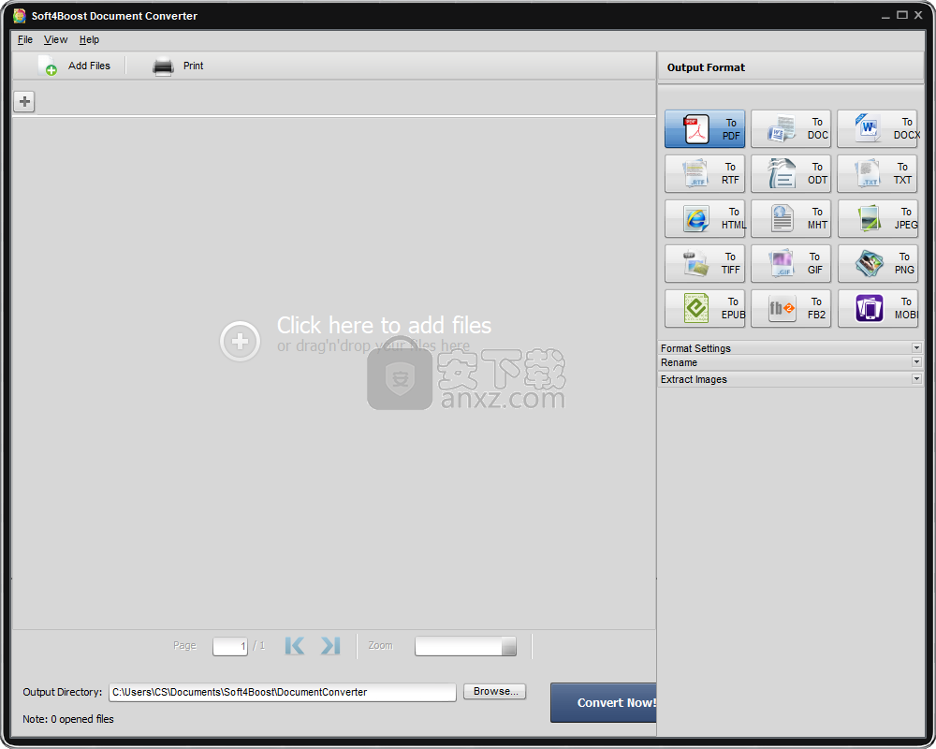
Task: Pick the To HTML output format
Action: pyautogui.click(x=705, y=218)
